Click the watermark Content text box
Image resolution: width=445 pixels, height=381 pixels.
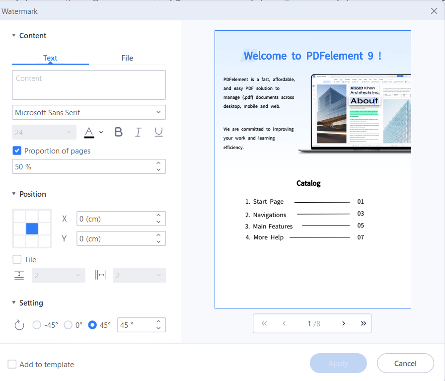(x=89, y=85)
